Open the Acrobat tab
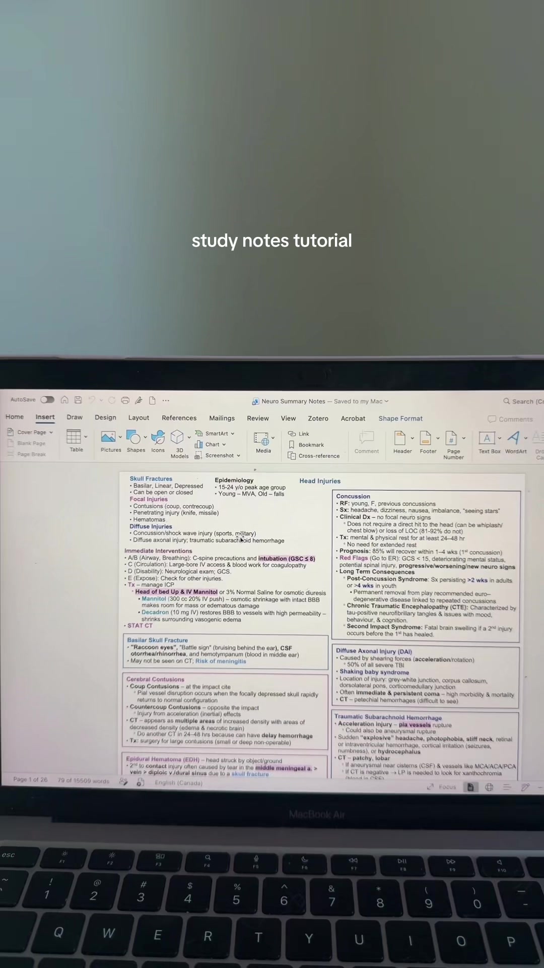Image resolution: width=544 pixels, height=968 pixels. [x=353, y=418]
